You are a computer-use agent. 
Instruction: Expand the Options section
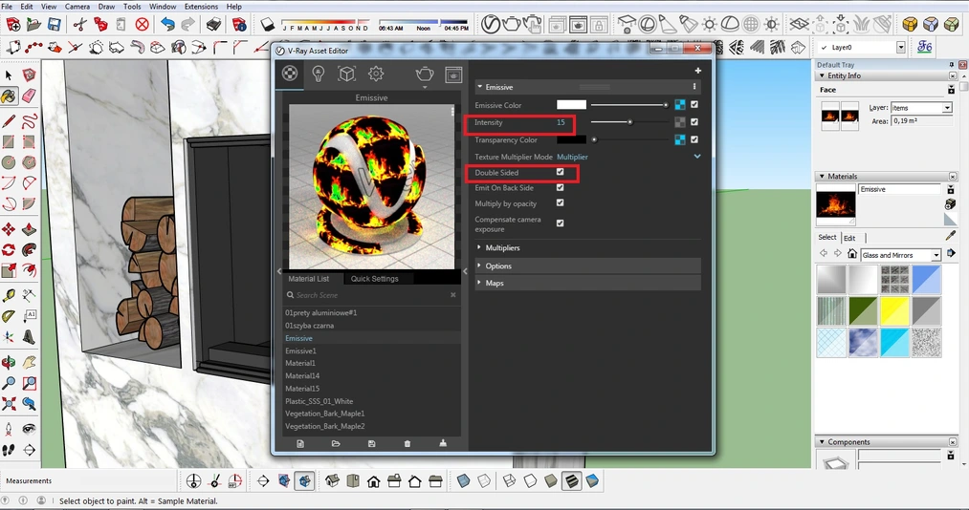pos(587,266)
